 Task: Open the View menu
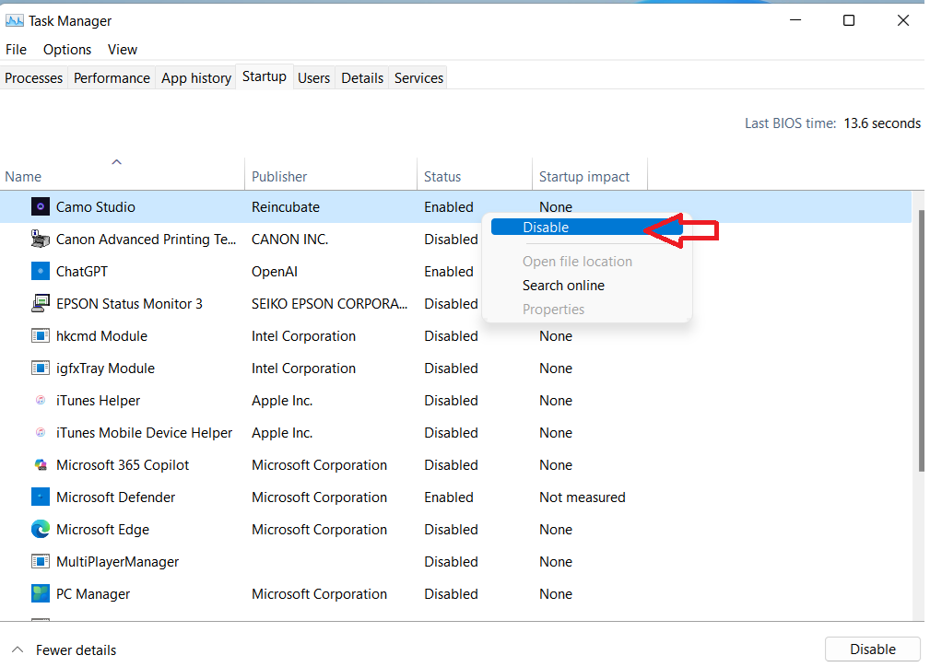pyautogui.click(x=123, y=50)
